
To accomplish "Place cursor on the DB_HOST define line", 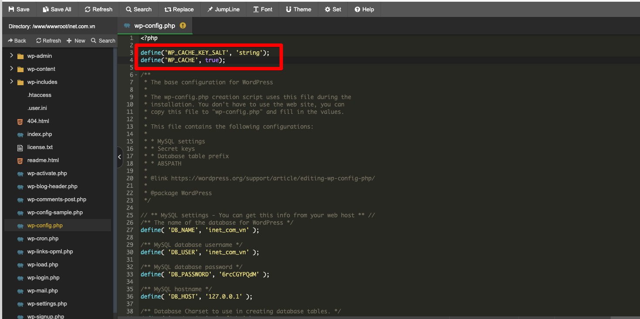I will click(x=196, y=296).
